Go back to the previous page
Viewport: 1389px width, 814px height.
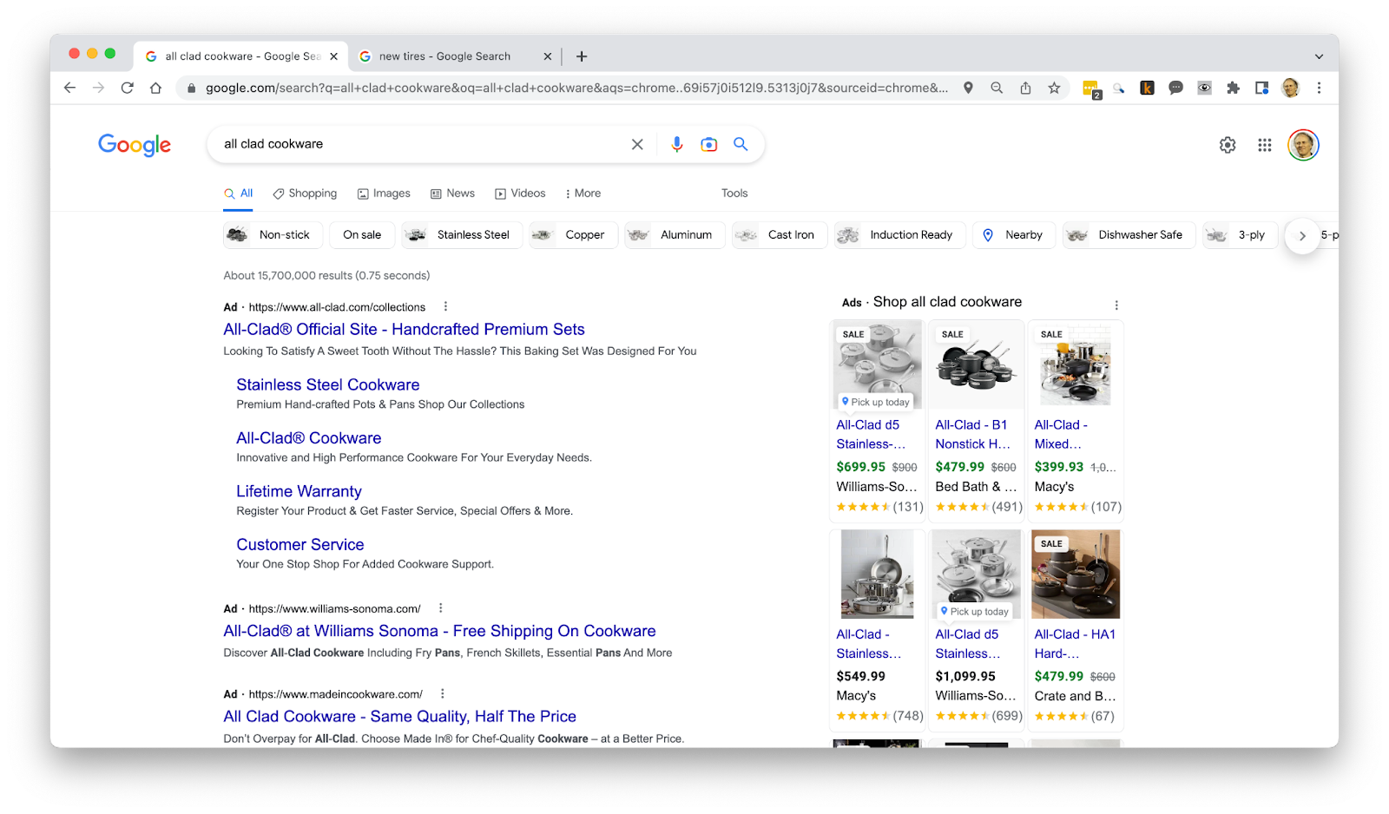pos(70,88)
